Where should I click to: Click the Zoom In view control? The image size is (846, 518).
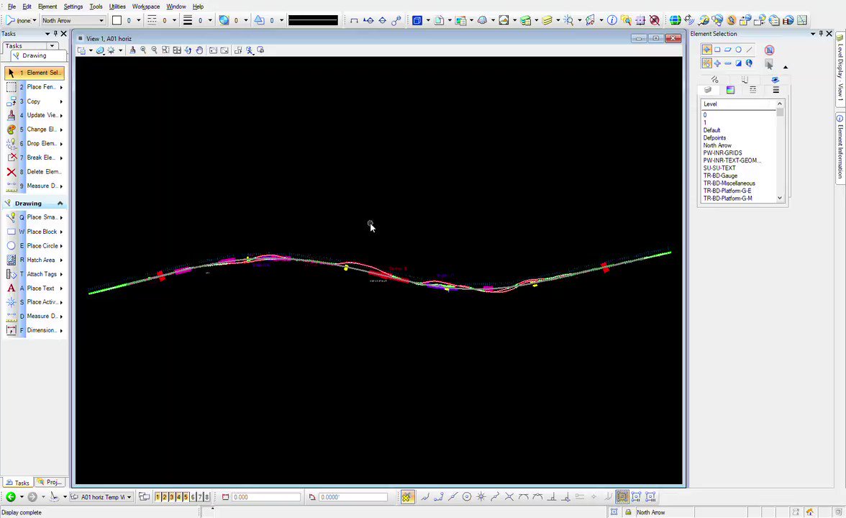click(x=144, y=50)
